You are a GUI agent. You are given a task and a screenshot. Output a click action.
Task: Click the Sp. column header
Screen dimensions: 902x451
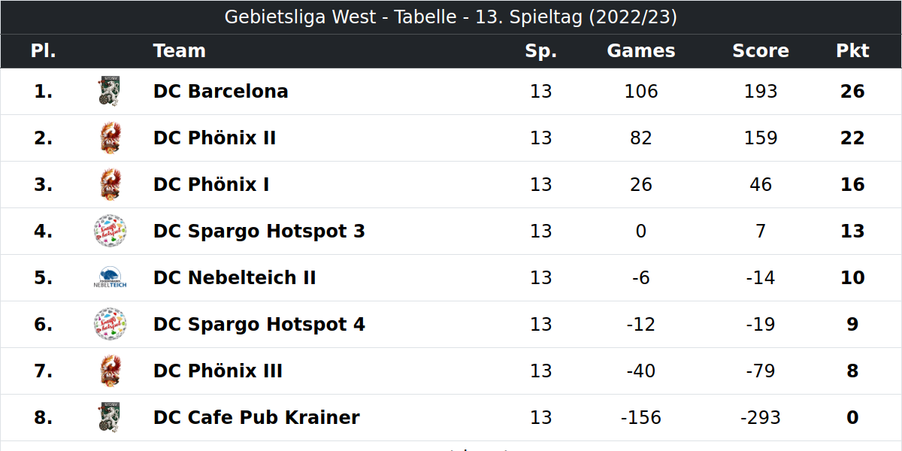541,51
